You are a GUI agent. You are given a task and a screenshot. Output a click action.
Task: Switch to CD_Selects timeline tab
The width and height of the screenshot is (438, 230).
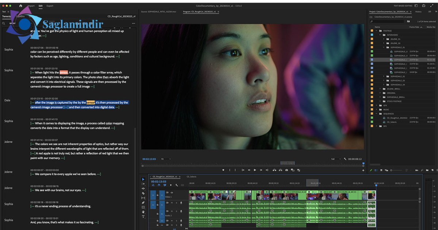(x=192, y=177)
